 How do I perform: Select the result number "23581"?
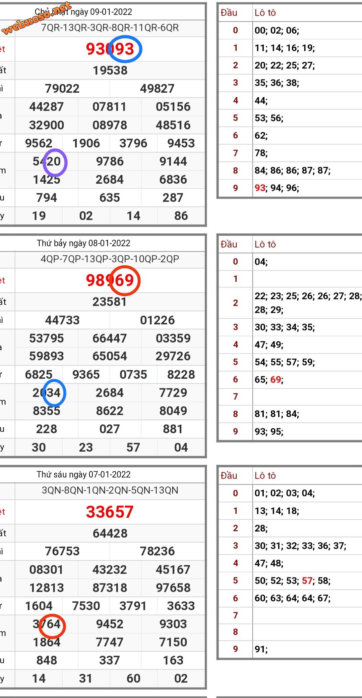click(x=110, y=302)
